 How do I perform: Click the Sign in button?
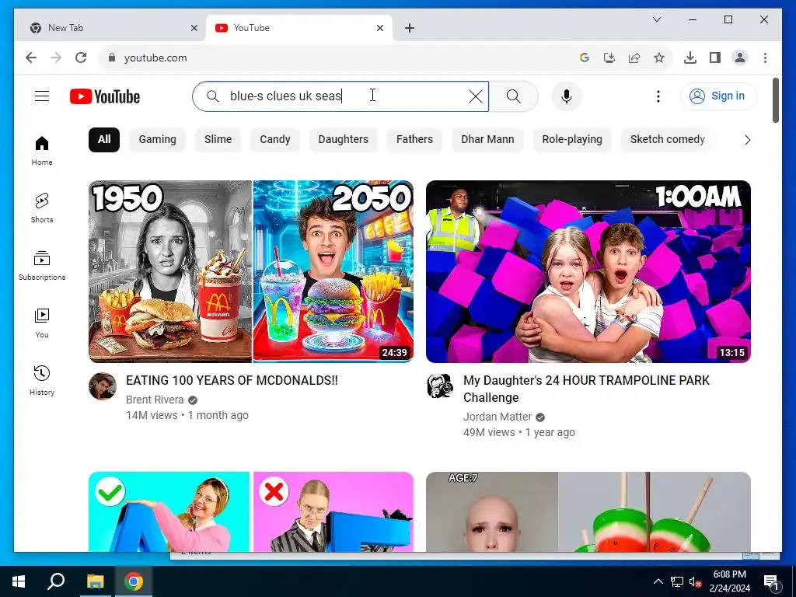(x=717, y=96)
